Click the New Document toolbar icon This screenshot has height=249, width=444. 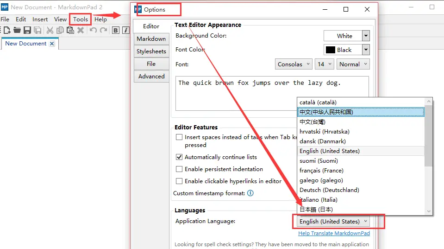(7, 30)
